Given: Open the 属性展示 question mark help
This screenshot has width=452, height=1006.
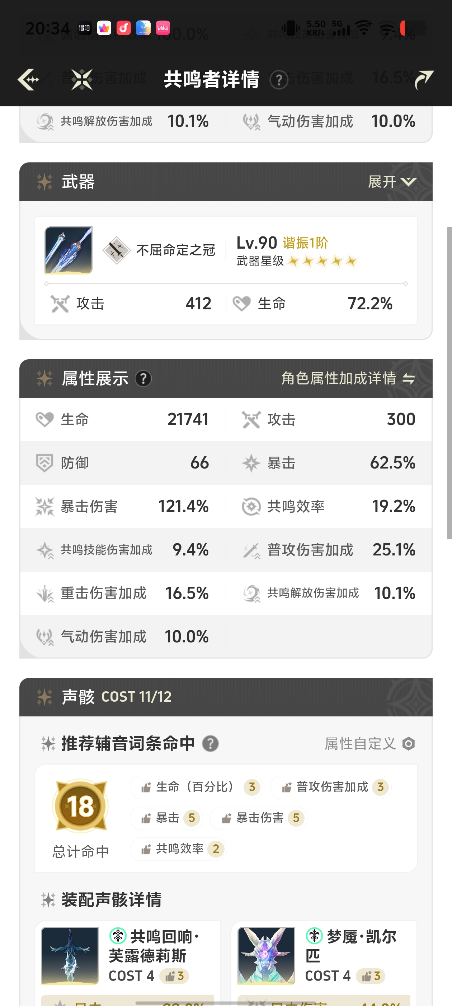Looking at the screenshot, I should (x=143, y=378).
